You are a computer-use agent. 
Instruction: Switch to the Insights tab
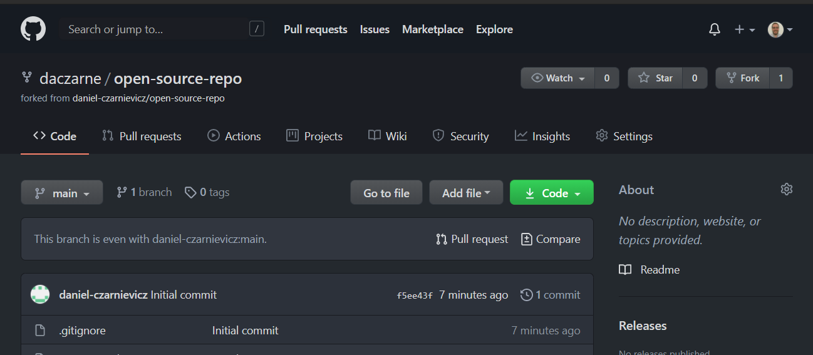[542, 136]
